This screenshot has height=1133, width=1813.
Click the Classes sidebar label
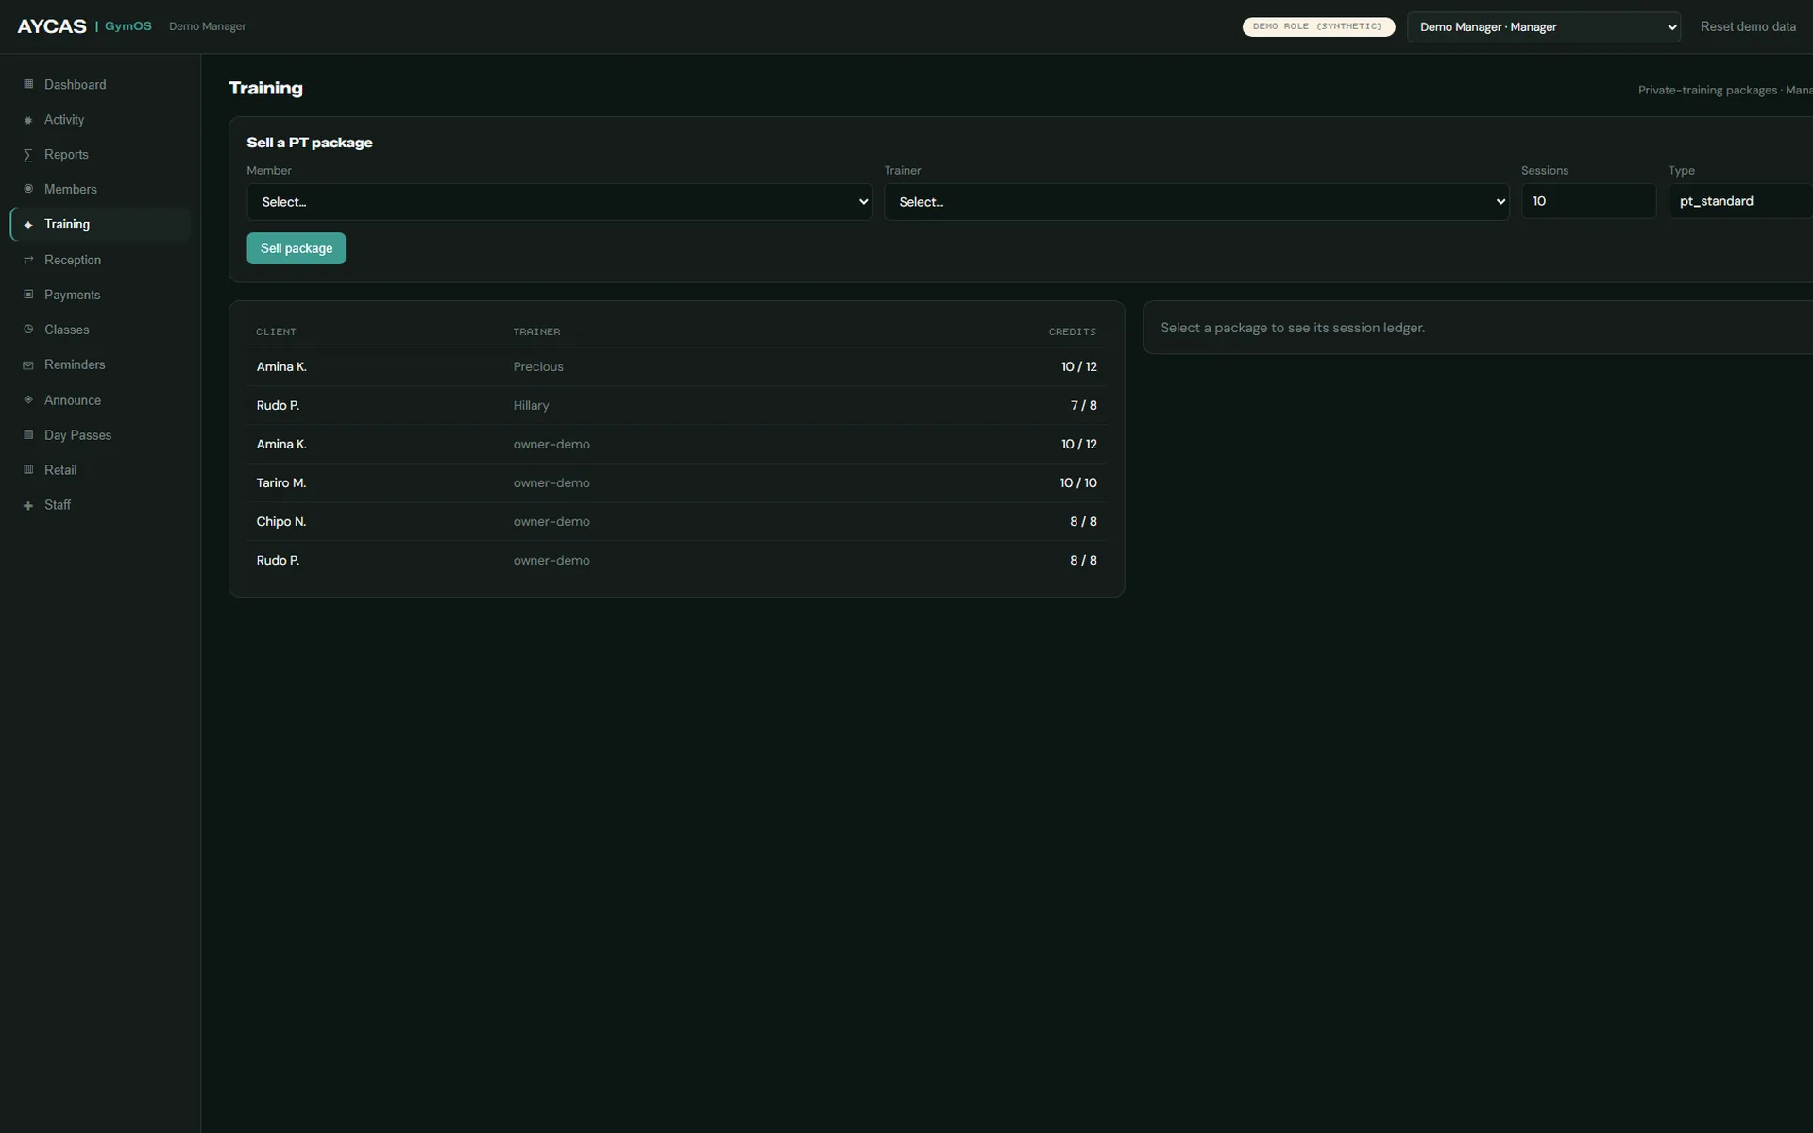(x=67, y=330)
